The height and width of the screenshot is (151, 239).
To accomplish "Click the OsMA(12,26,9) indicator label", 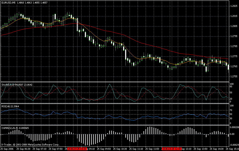I will [9, 128].
